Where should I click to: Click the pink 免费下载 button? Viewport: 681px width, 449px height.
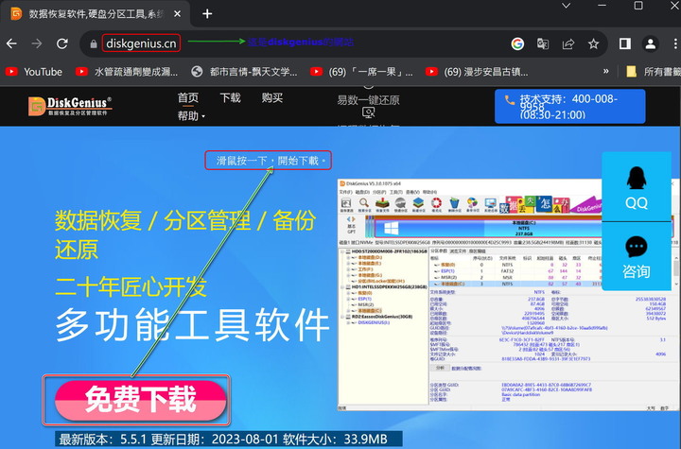pyautogui.click(x=140, y=400)
